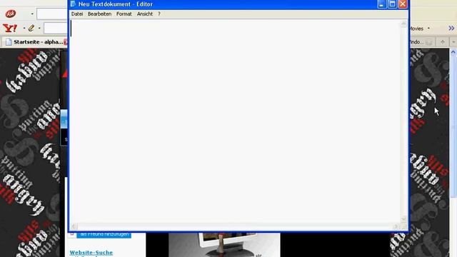Click the Movies toolbar button in browser

pos(417,29)
